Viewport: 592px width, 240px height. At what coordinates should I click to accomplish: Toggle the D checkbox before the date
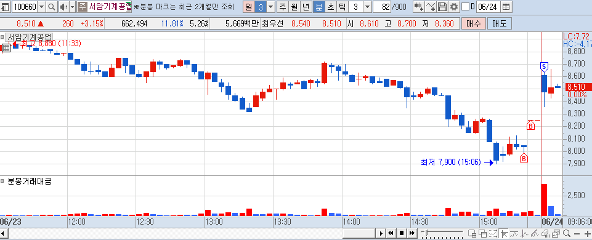click(x=466, y=7)
